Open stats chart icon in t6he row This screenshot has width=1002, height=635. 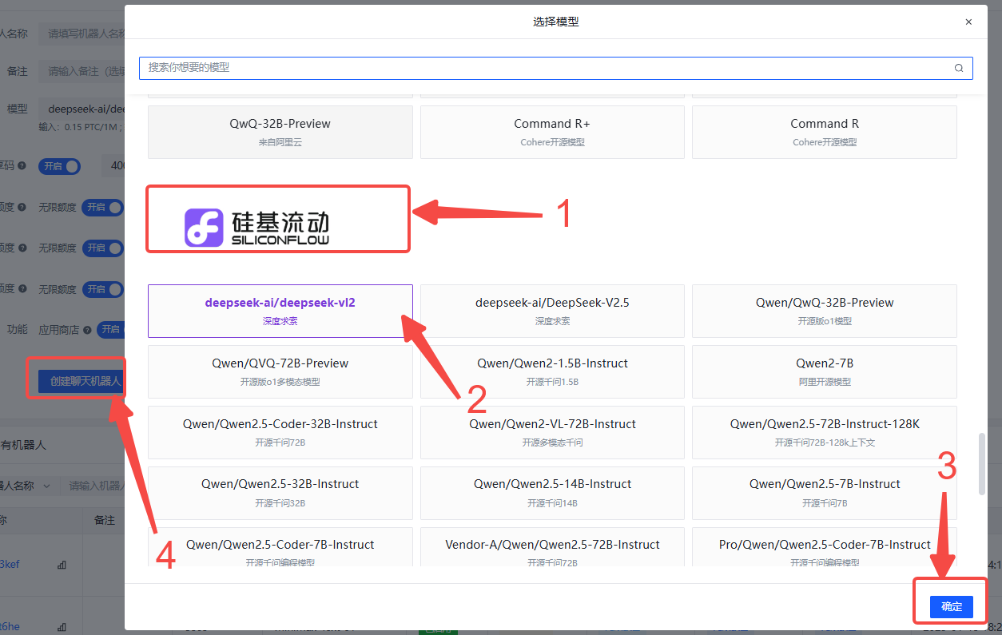point(62,627)
